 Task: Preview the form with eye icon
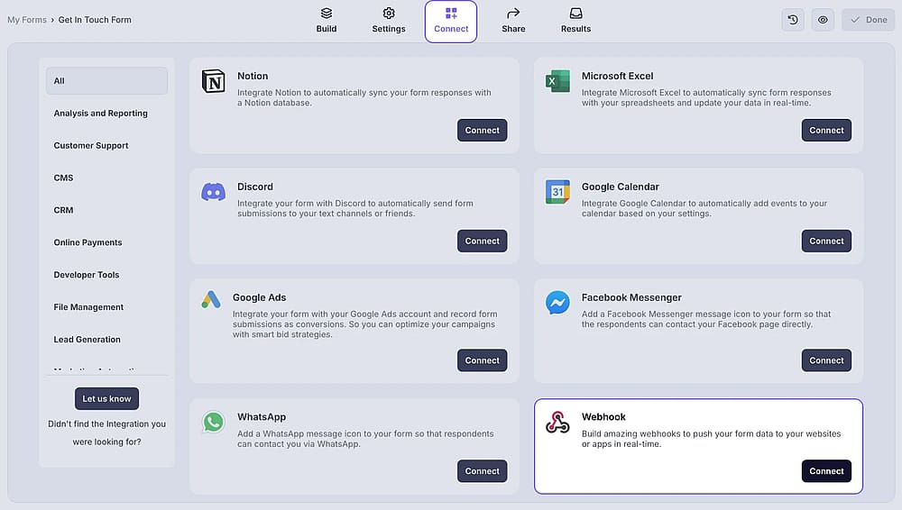click(x=823, y=20)
